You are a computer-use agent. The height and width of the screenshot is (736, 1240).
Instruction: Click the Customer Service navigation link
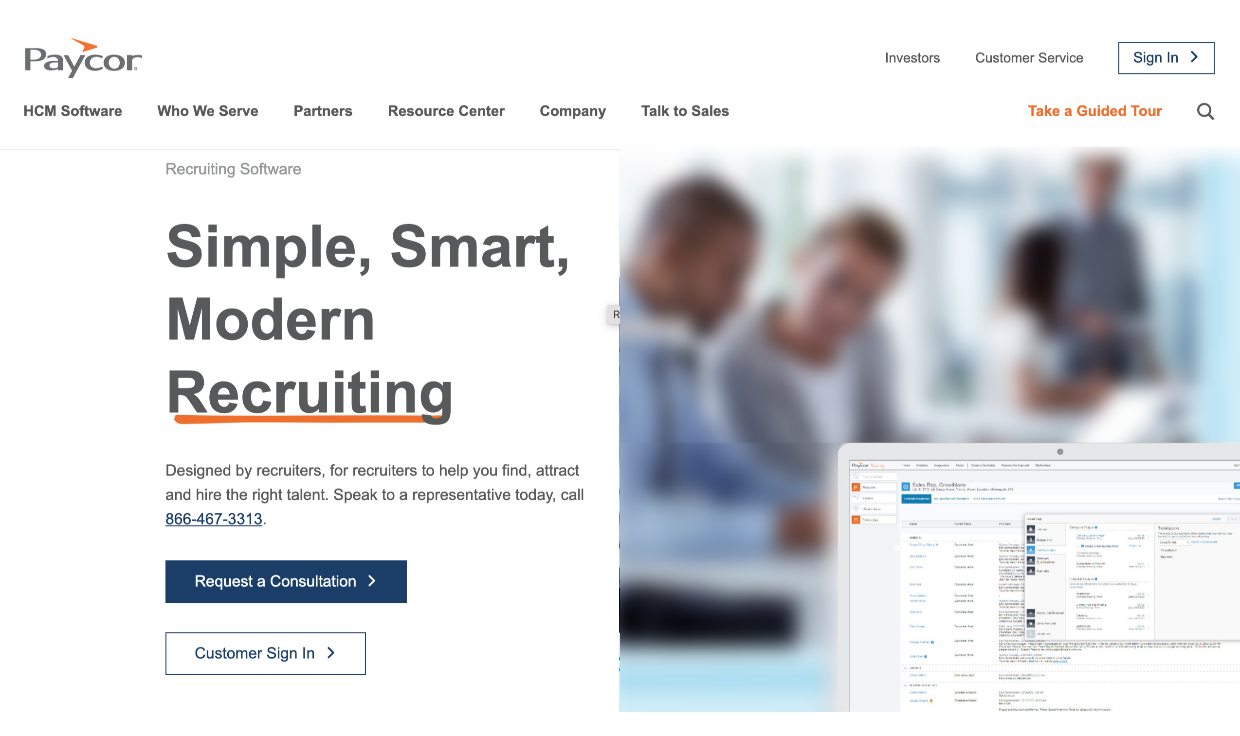point(1029,58)
